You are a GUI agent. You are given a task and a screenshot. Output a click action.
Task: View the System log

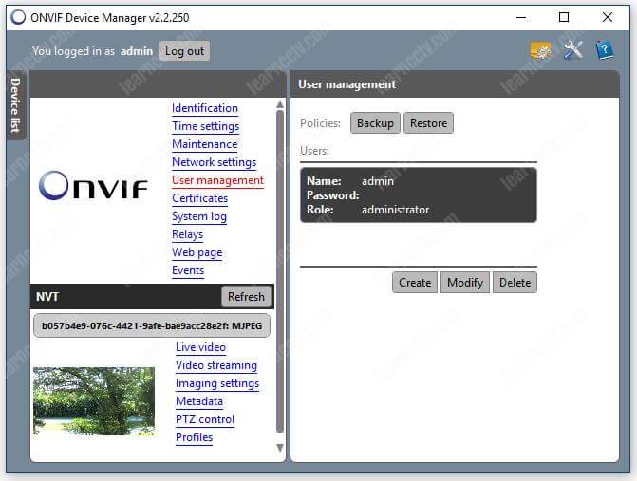[x=199, y=216]
